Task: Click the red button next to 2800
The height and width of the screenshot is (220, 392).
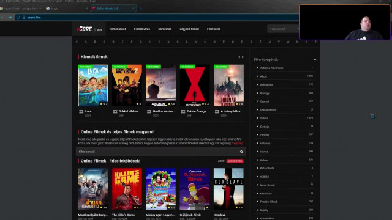Action: 235,161
